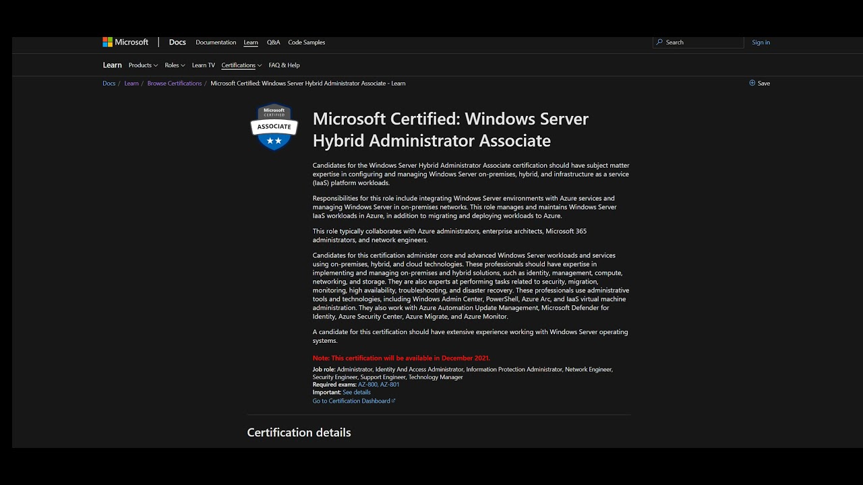Click the Microsoft logo
863x485 pixels.
pyautogui.click(x=125, y=42)
